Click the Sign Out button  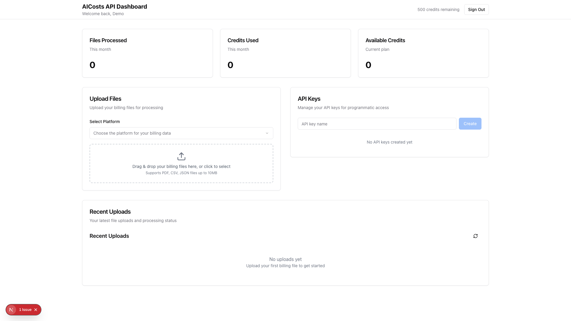tap(476, 9)
